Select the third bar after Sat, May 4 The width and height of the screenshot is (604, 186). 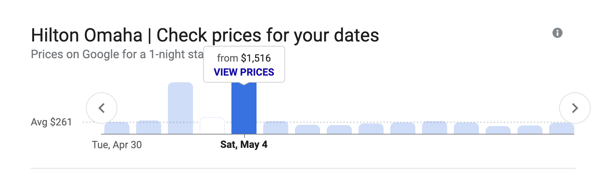pyautogui.click(x=339, y=130)
